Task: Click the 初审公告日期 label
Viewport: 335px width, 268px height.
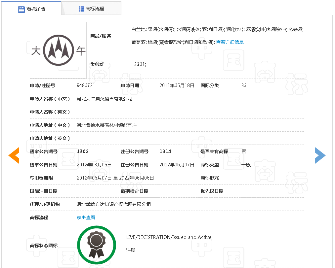Action: pyautogui.click(x=44, y=165)
